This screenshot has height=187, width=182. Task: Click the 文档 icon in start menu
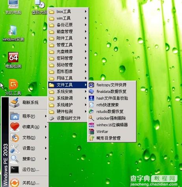pyautogui.click(x=15, y=138)
